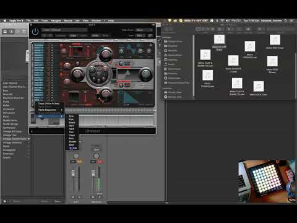Screen dimensions: 297x223
Task: Select World category in Library
Action: (6, 146)
